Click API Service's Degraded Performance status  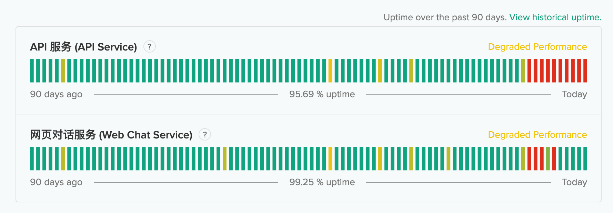point(537,47)
